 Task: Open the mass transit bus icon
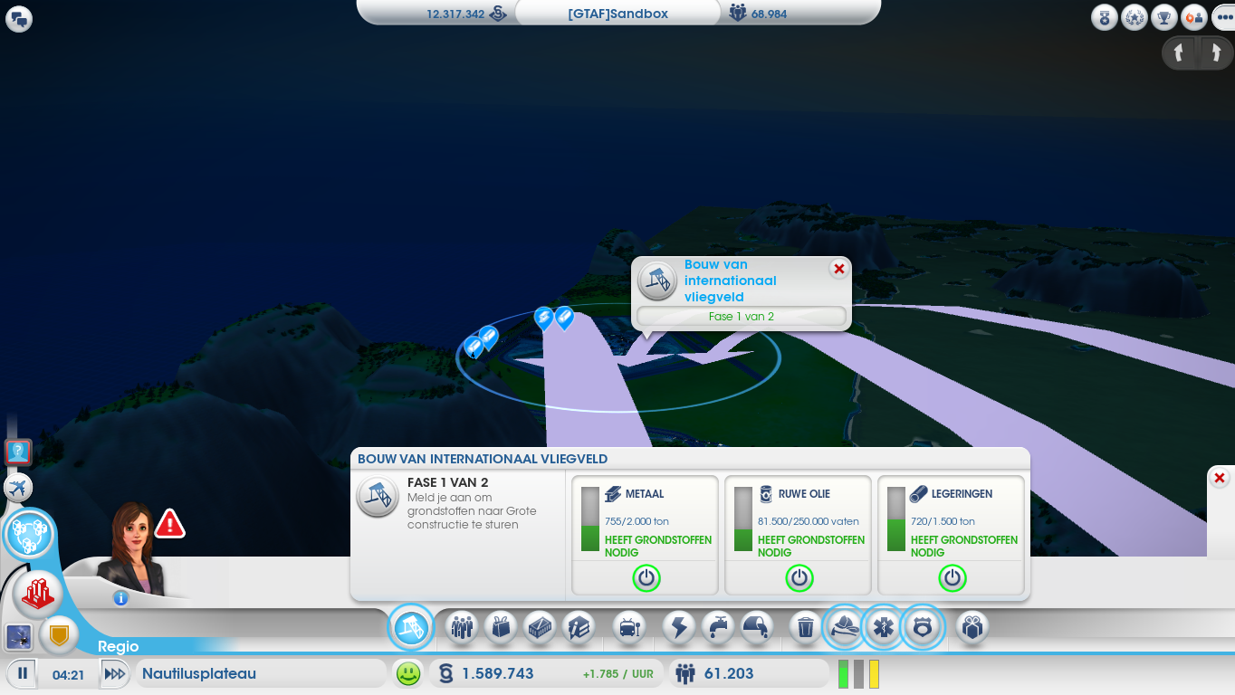point(628,626)
